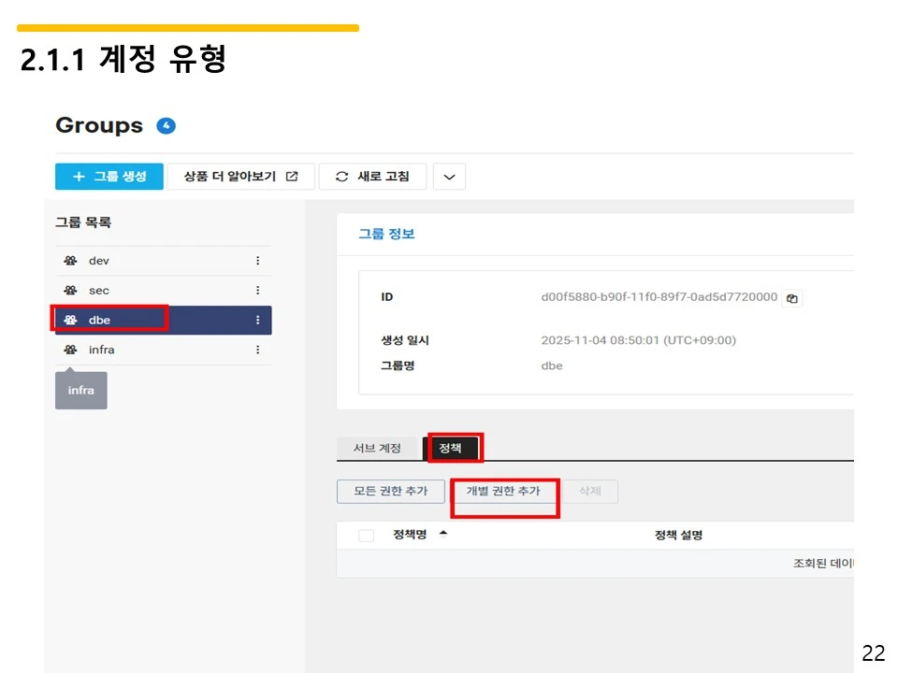Click the members icon next to dev group
This screenshot has width=898, height=673.
(x=69, y=260)
